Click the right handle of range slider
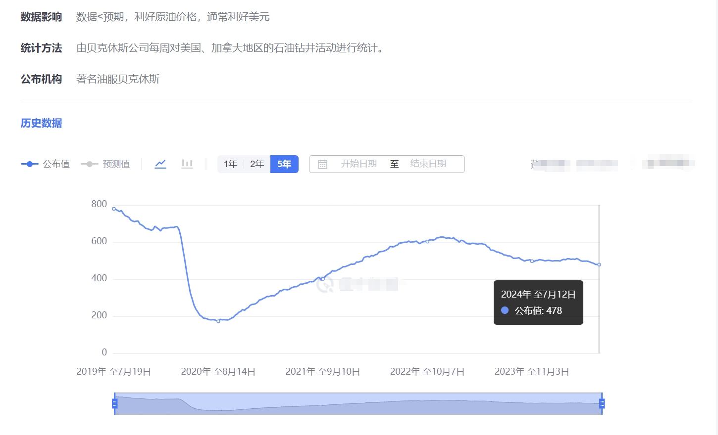The width and height of the screenshot is (718, 435). point(602,404)
